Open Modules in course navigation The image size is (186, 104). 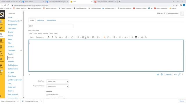pos(11,62)
